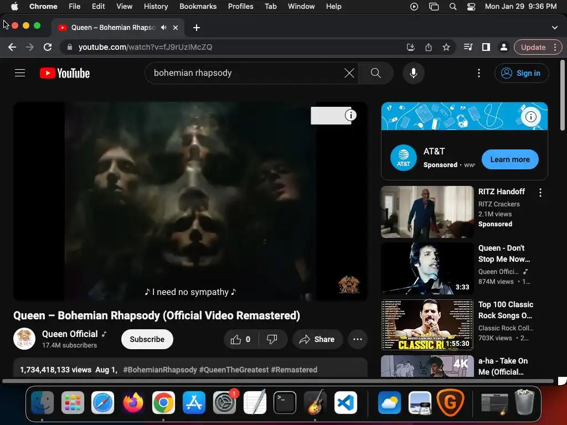Open AT&T ad info icon
This screenshot has width=567, height=425.
[x=530, y=117]
